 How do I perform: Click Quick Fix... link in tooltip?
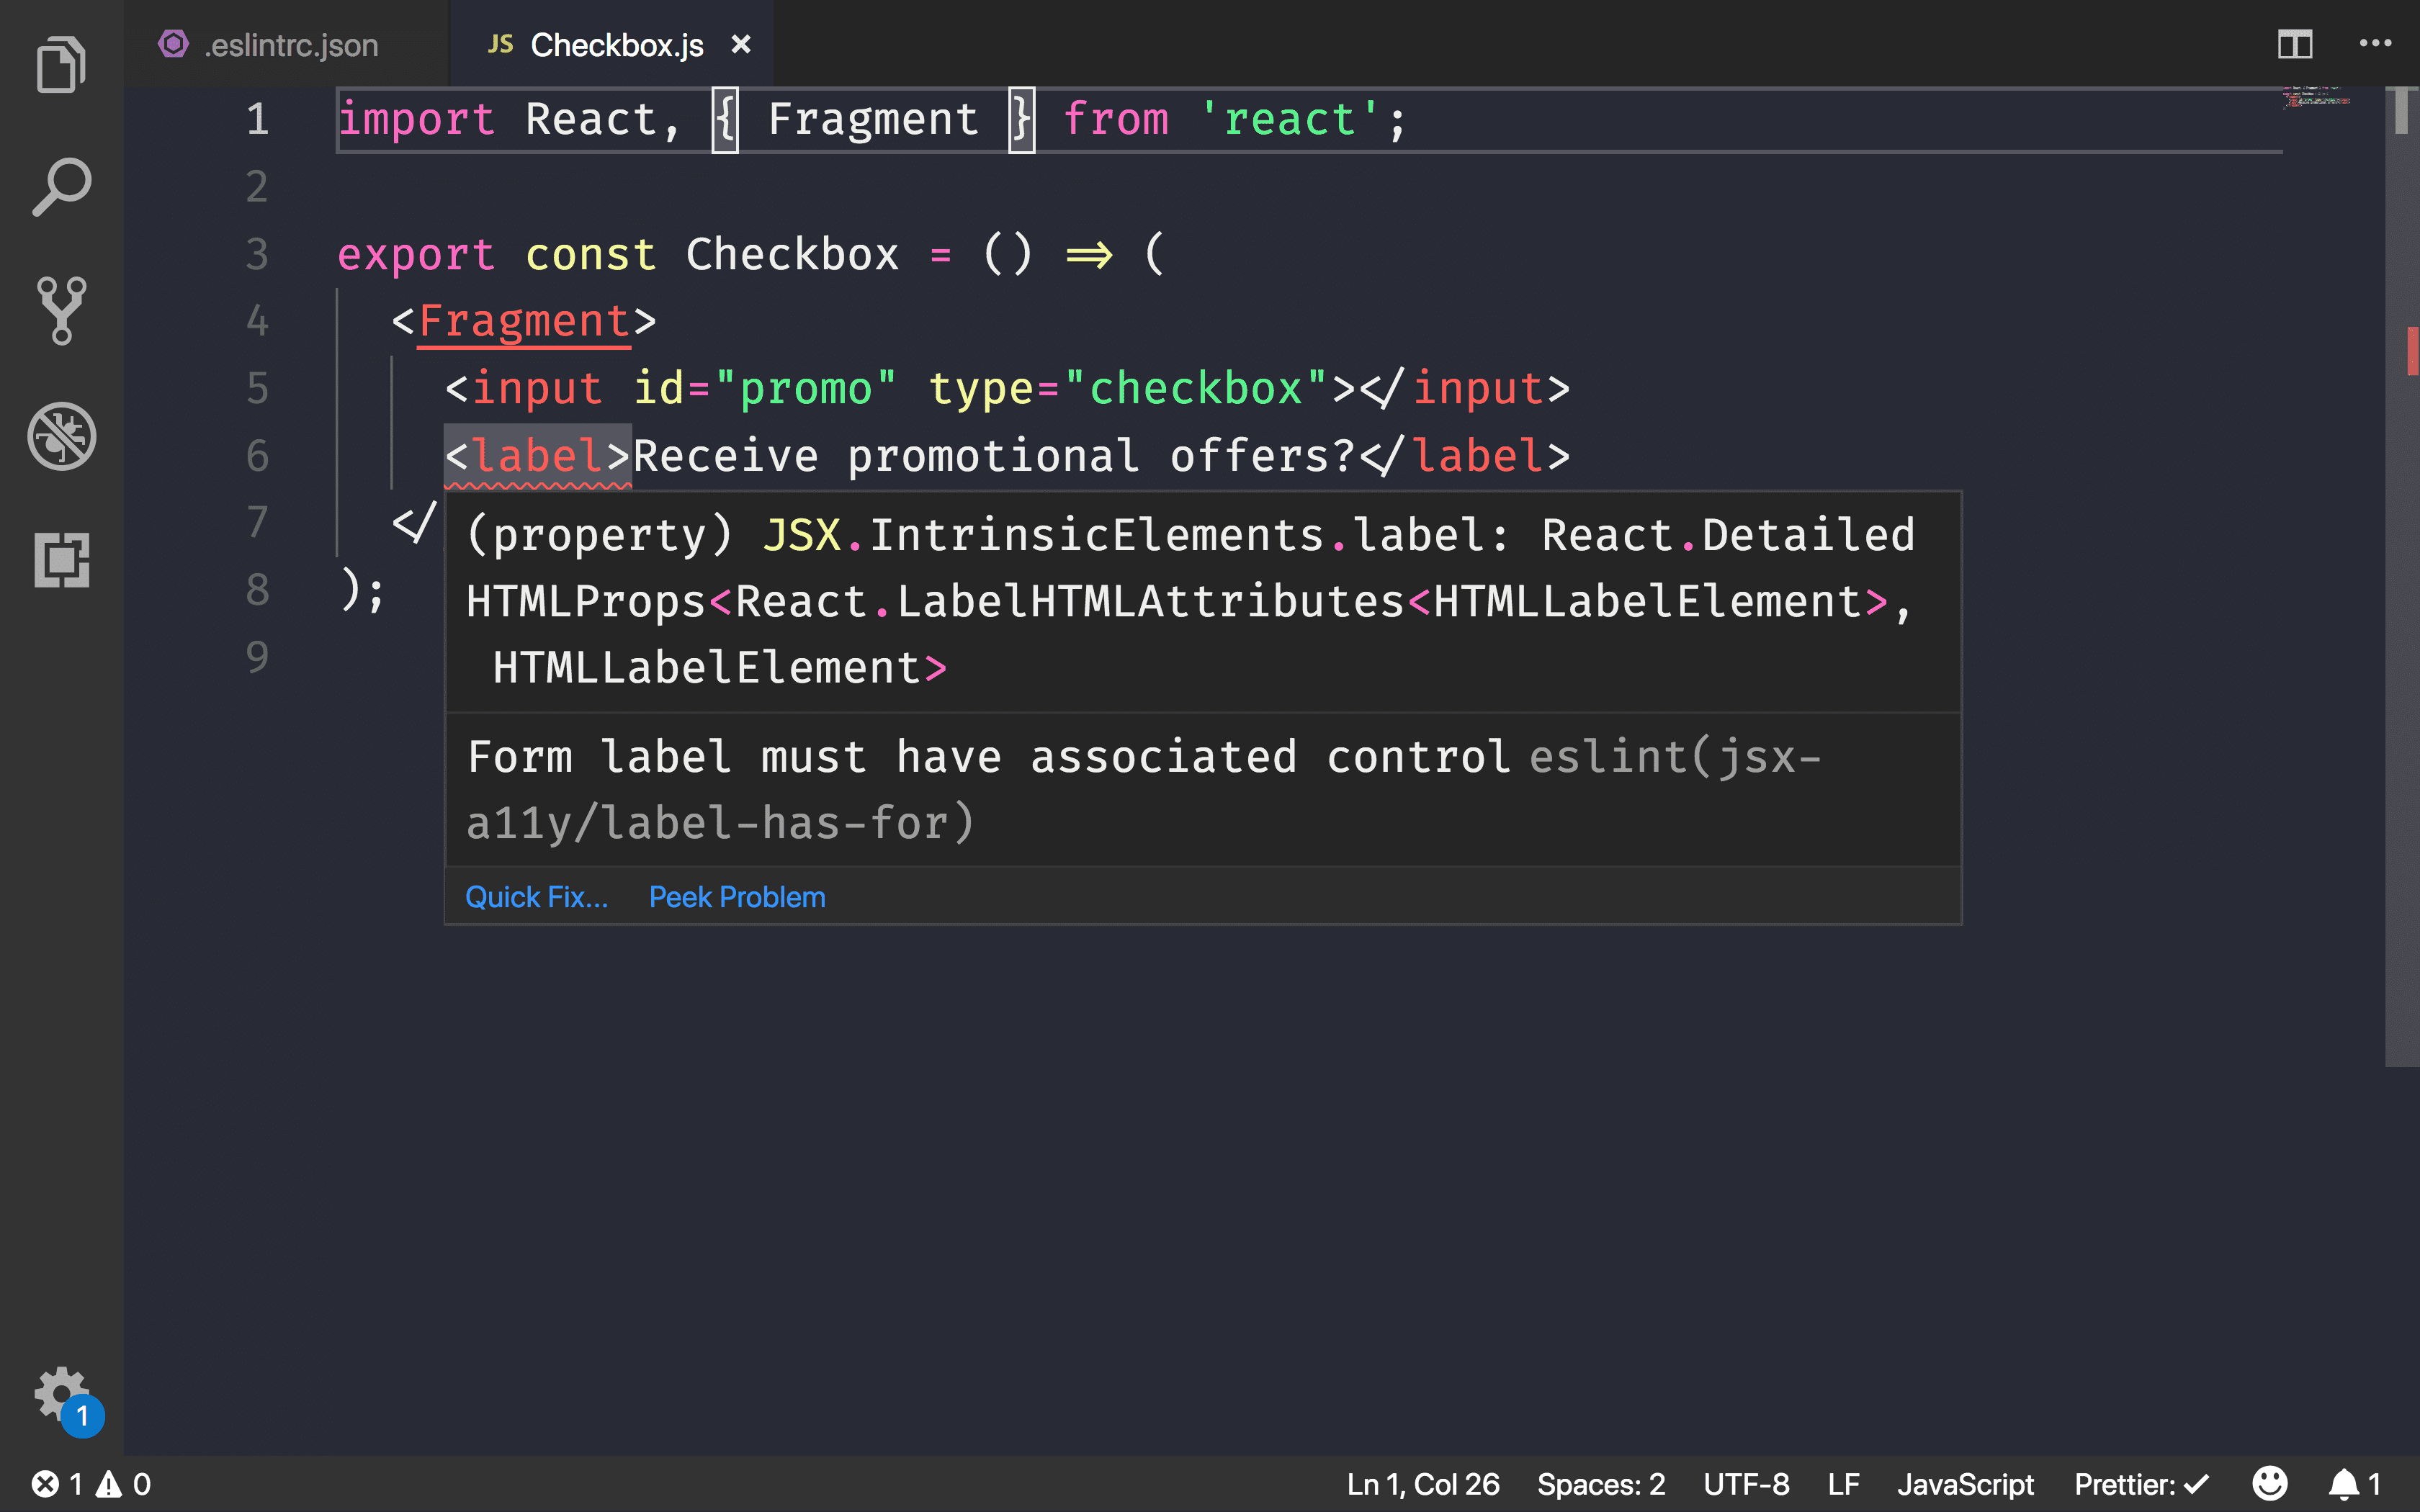(537, 897)
